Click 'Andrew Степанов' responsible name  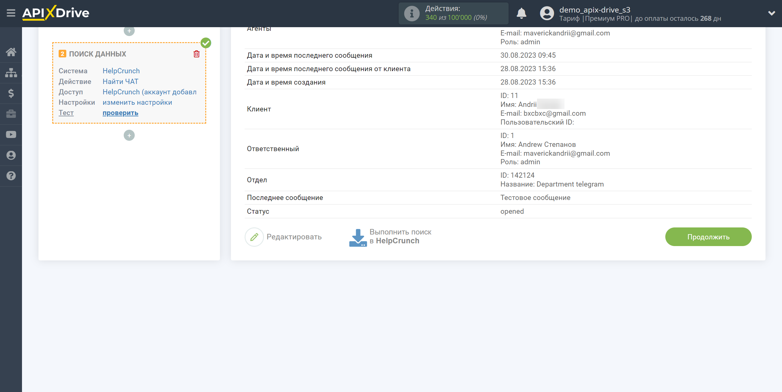pos(547,144)
